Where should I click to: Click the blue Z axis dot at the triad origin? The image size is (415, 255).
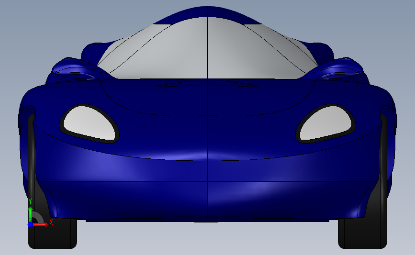pos(30,224)
